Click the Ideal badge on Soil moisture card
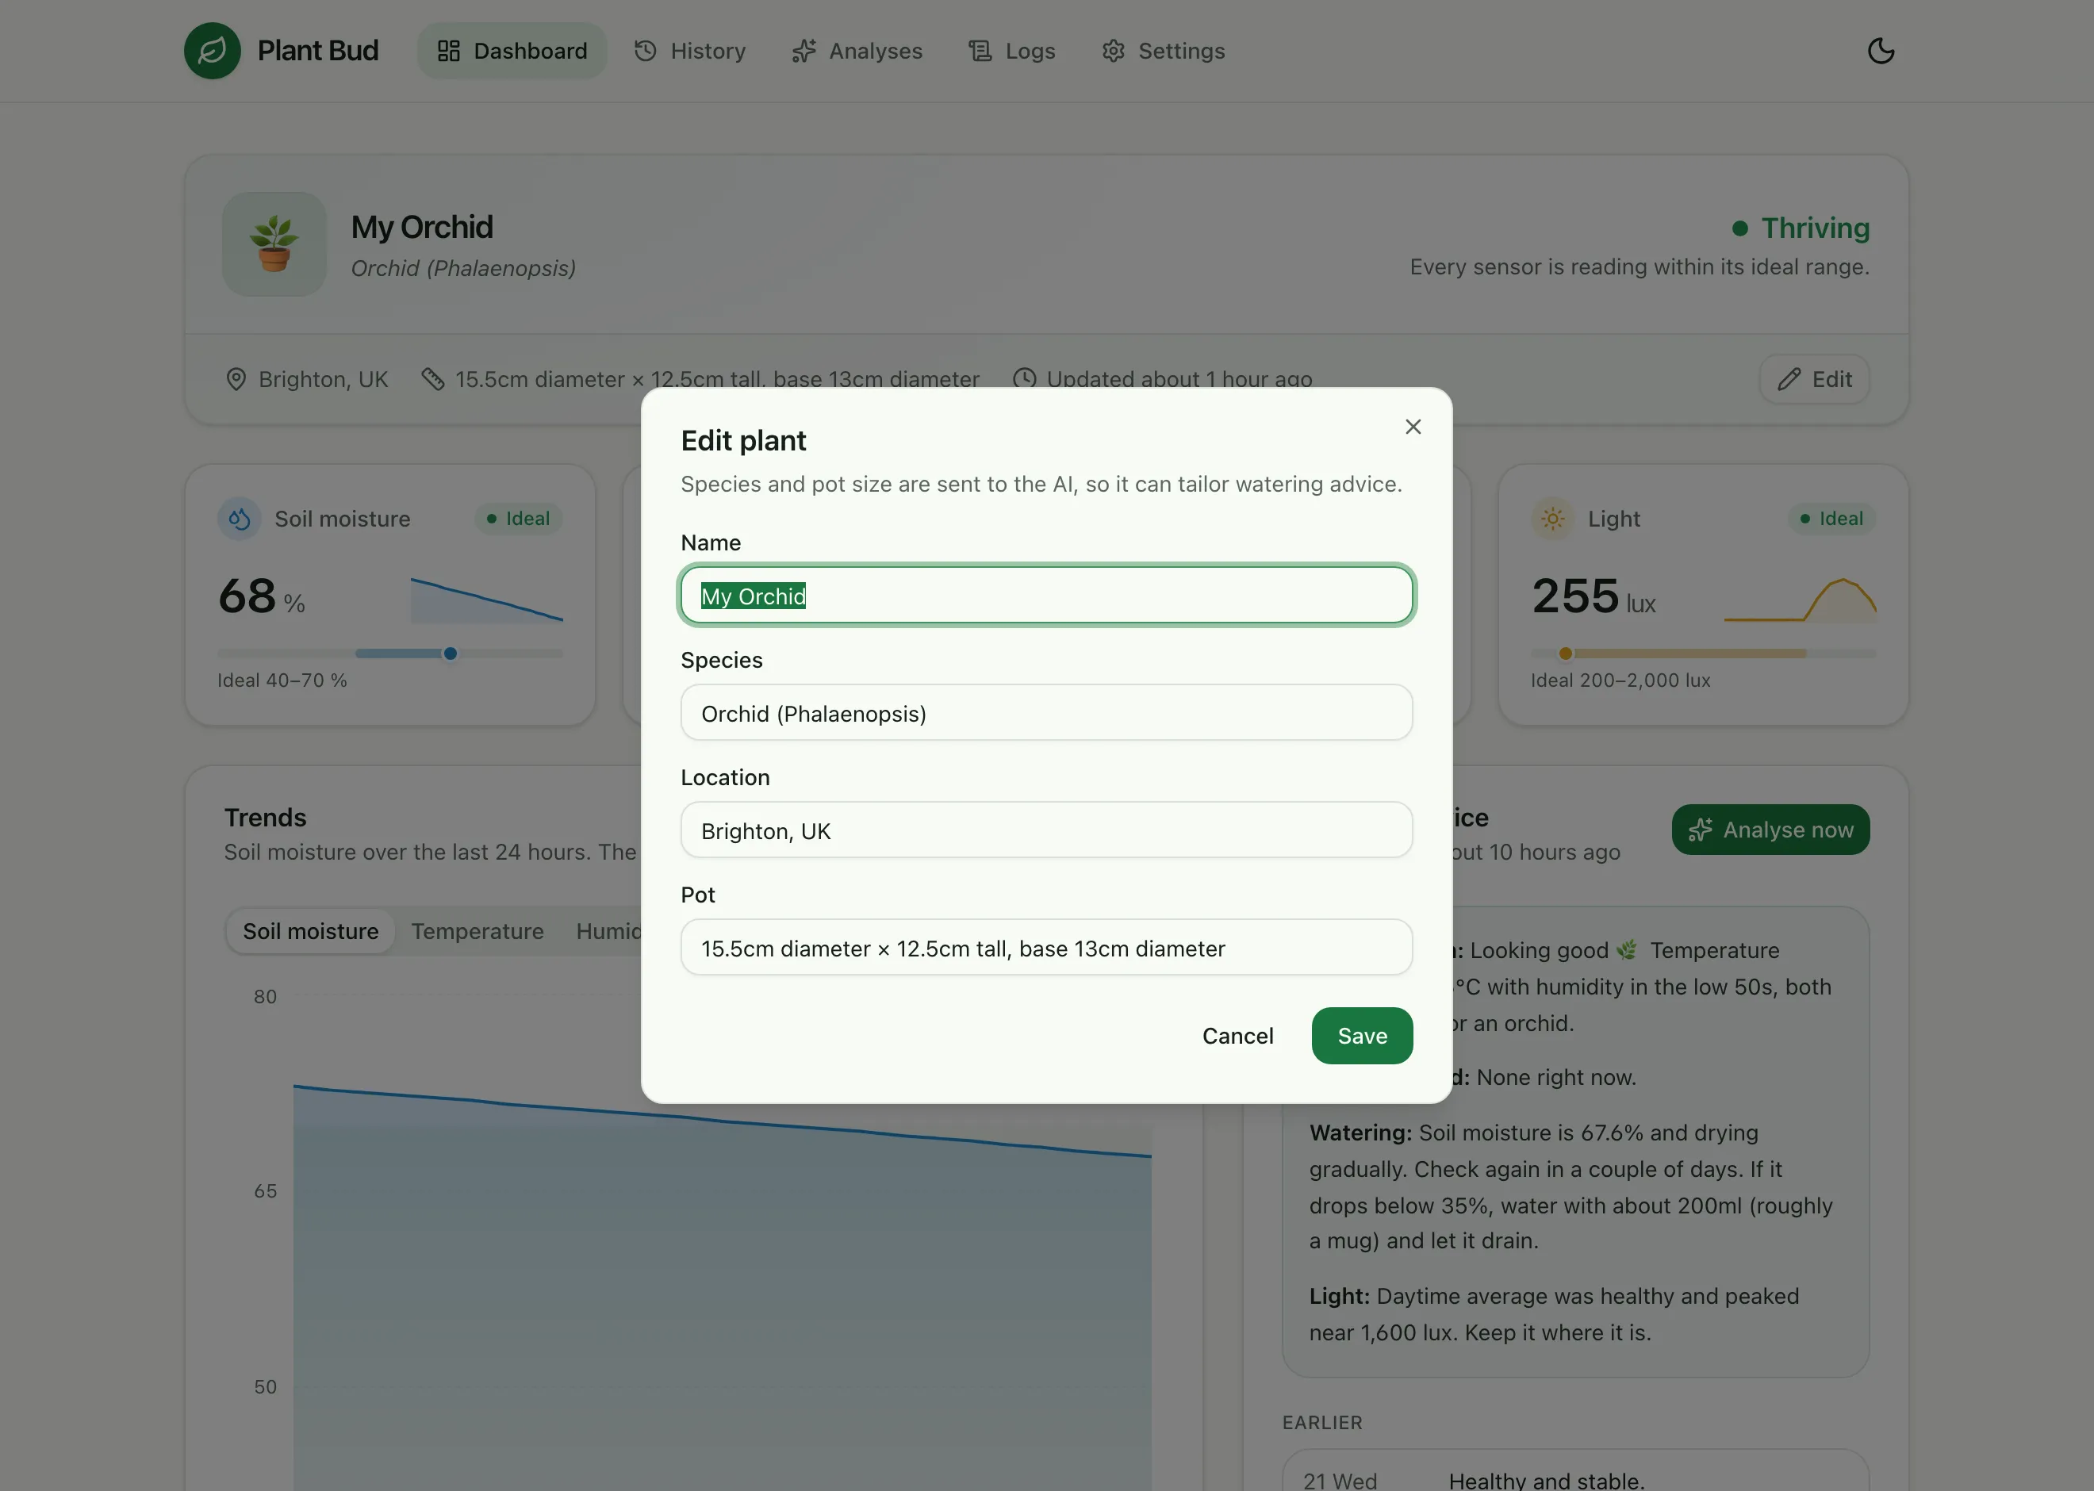 click(519, 519)
